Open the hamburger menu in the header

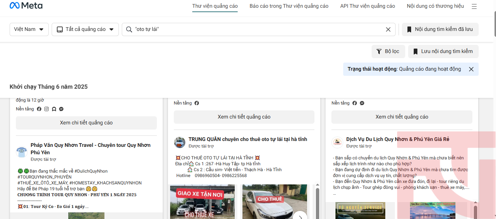(x=474, y=6)
